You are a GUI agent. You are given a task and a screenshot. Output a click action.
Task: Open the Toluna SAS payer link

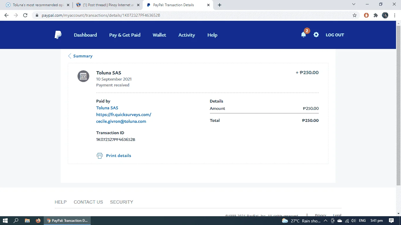pos(107,108)
